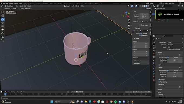The image size is (184, 104).
Task: Click the Blender logo menu icon
Action: (x=1, y=4)
